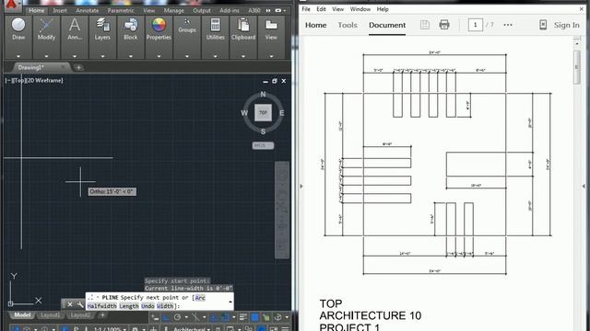Click the mobile link icon beside Sign In
This screenshot has width=590, height=331.
click(x=543, y=25)
